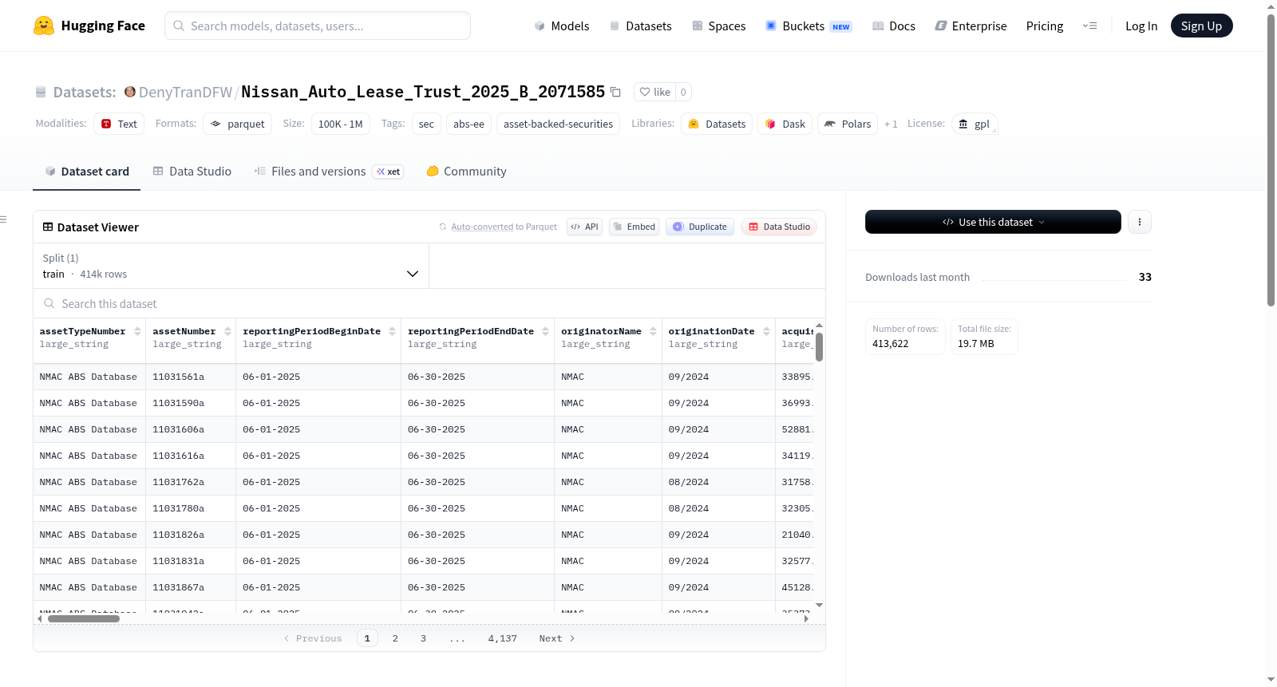Go to page 2 of results
Viewport: 1277px width, 687px height.
pos(395,638)
